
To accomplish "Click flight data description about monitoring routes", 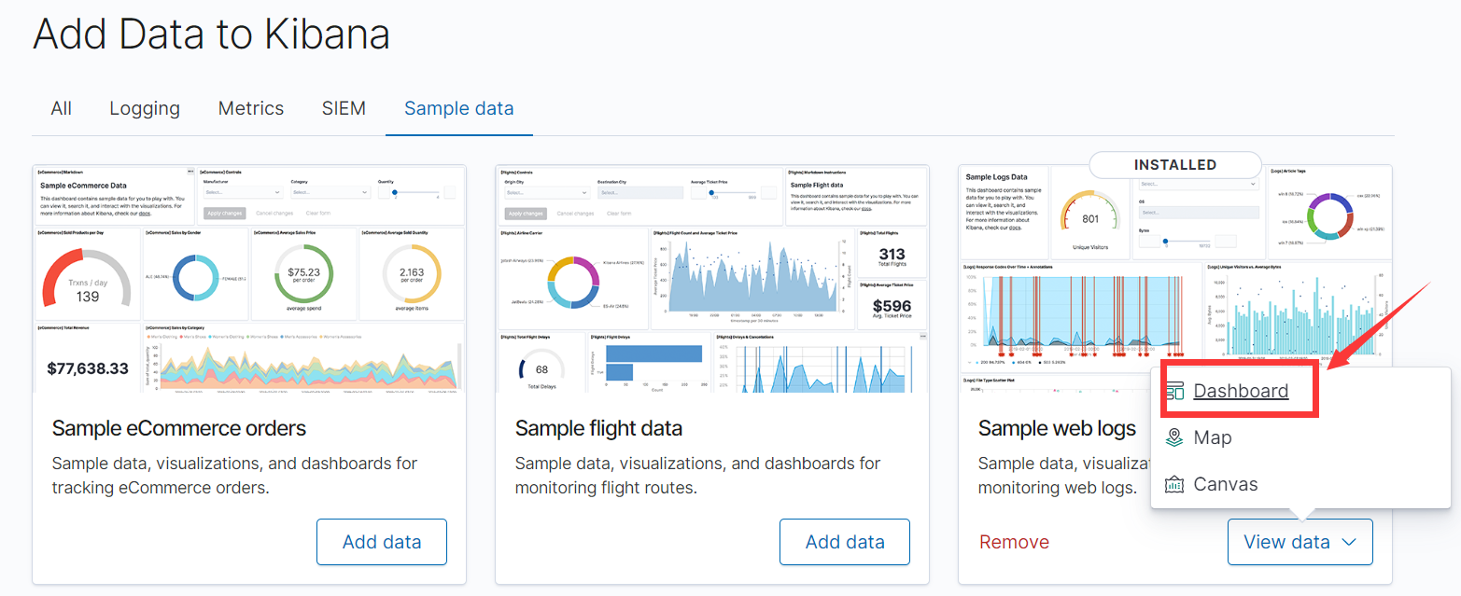I will pyautogui.click(x=697, y=475).
